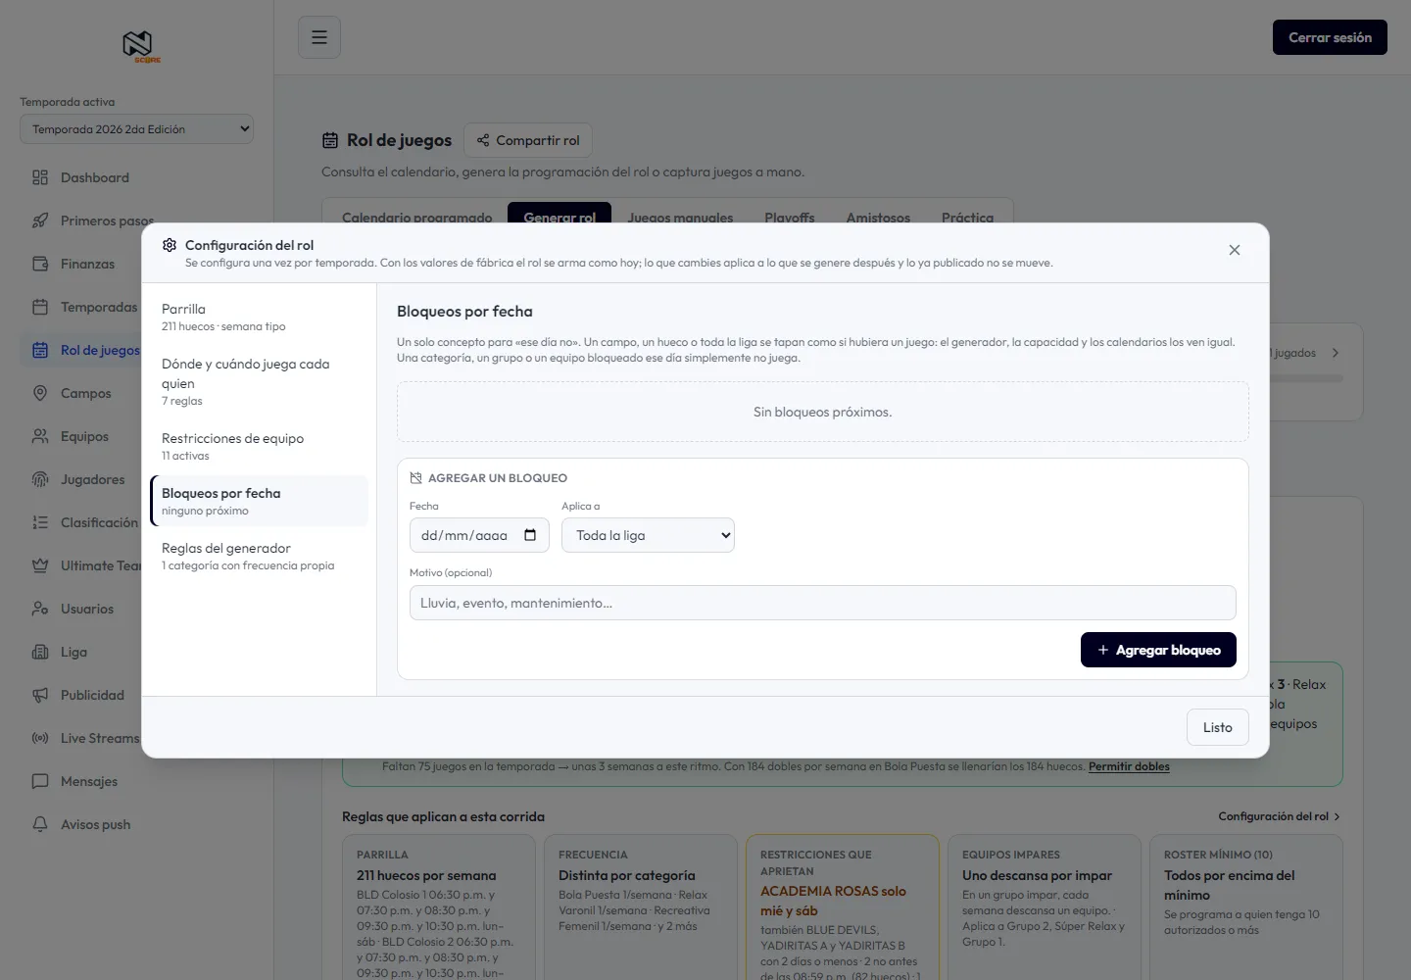This screenshot has width=1411, height=980.
Task: Click the Dashboard grid icon in sidebar
Action: (x=40, y=177)
